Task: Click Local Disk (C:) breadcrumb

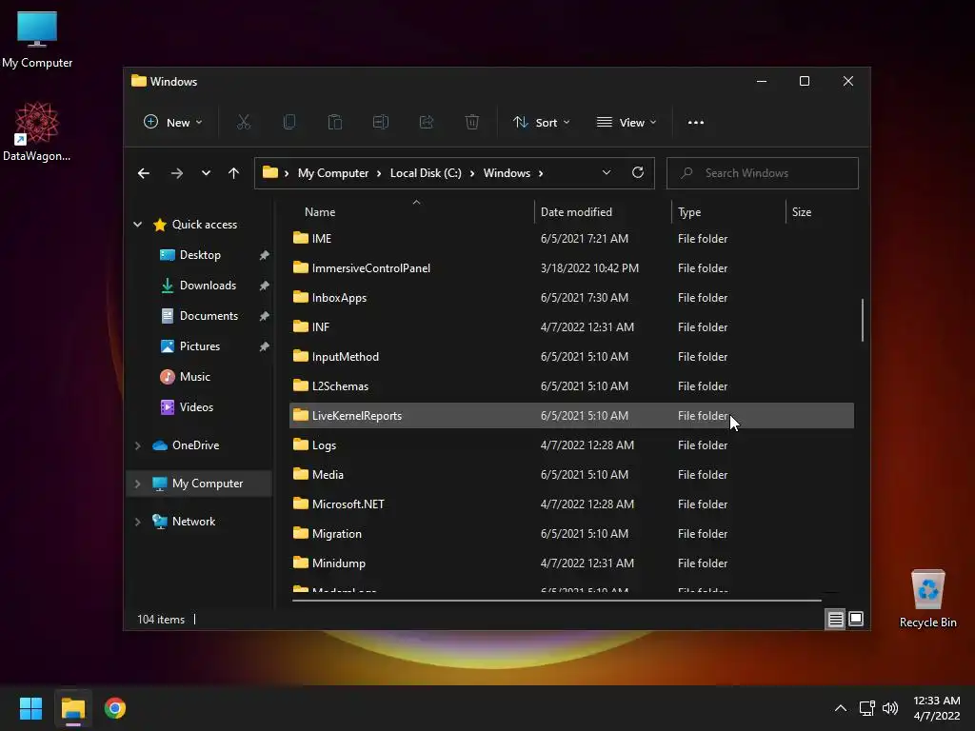Action: 426,173
